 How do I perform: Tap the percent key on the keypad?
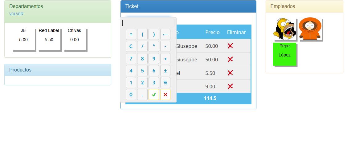click(165, 83)
